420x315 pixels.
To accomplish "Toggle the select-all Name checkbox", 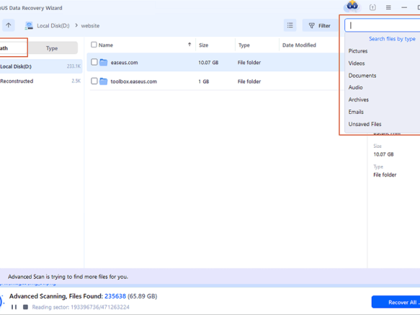I will pos(94,45).
